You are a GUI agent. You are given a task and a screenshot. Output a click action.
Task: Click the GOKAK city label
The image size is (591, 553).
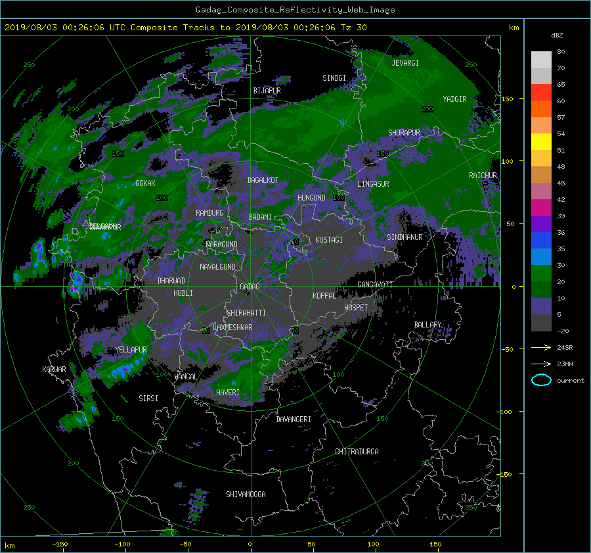tap(145, 183)
